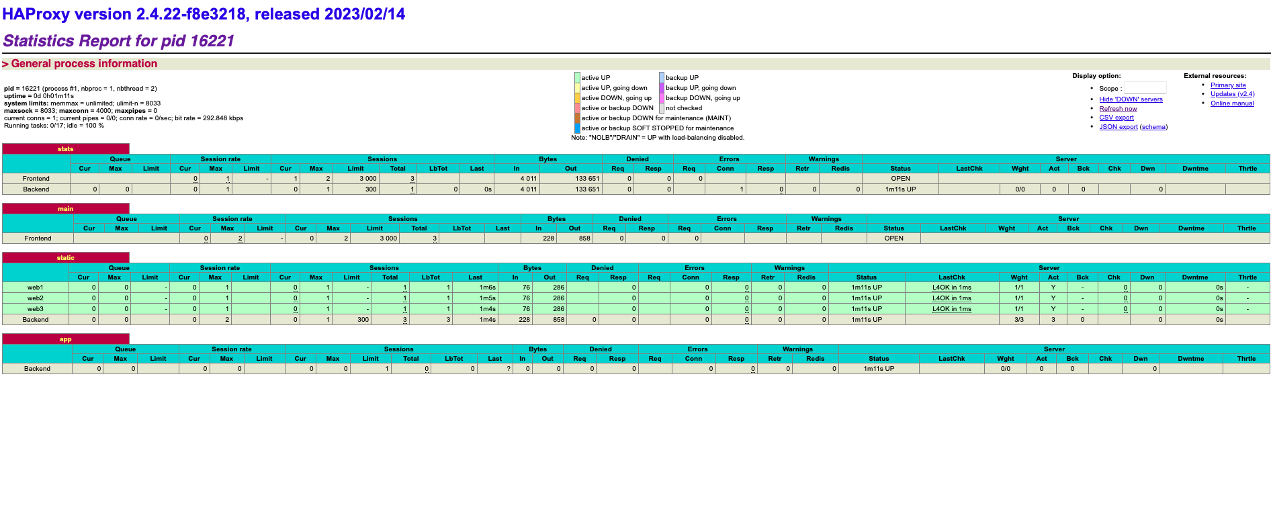Viewport: 1271px width, 524px height.
Task: Open the JSON export link
Action: [1119, 127]
